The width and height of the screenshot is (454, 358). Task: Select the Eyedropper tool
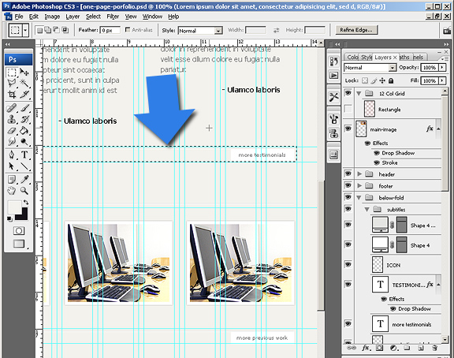tap(24, 180)
